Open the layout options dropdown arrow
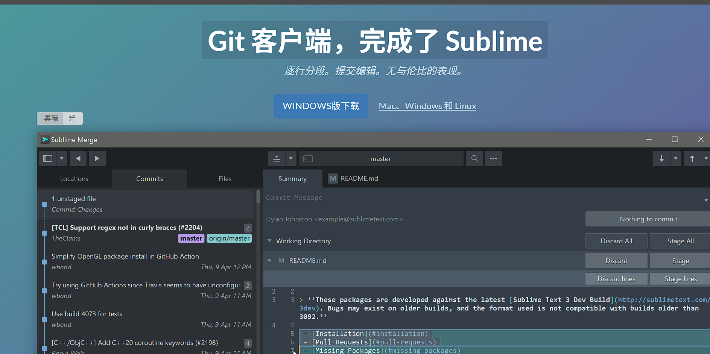710x354 pixels. pyautogui.click(x=62, y=158)
